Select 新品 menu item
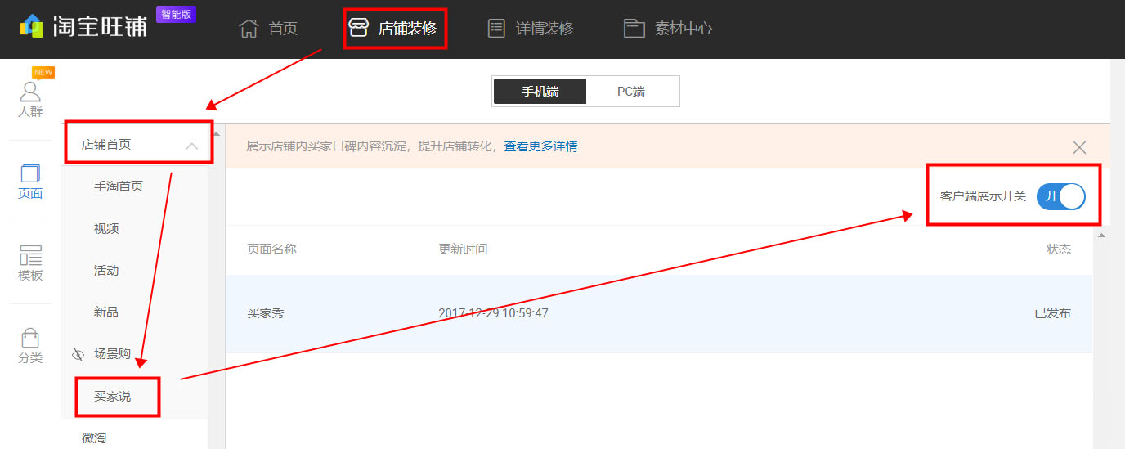1125x449 pixels. tap(106, 312)
